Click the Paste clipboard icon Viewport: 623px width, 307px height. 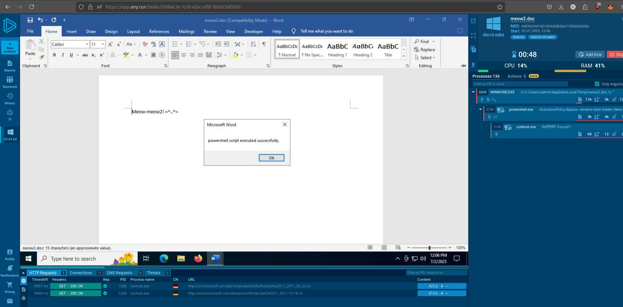pos(30,45)
